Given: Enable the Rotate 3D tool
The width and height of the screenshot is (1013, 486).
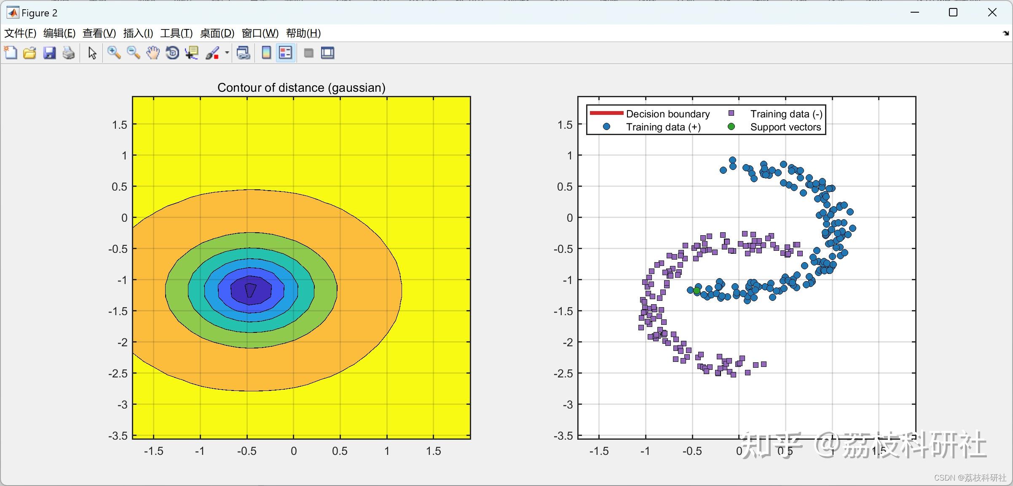Looking at the screenshot, I should (172, 53).
